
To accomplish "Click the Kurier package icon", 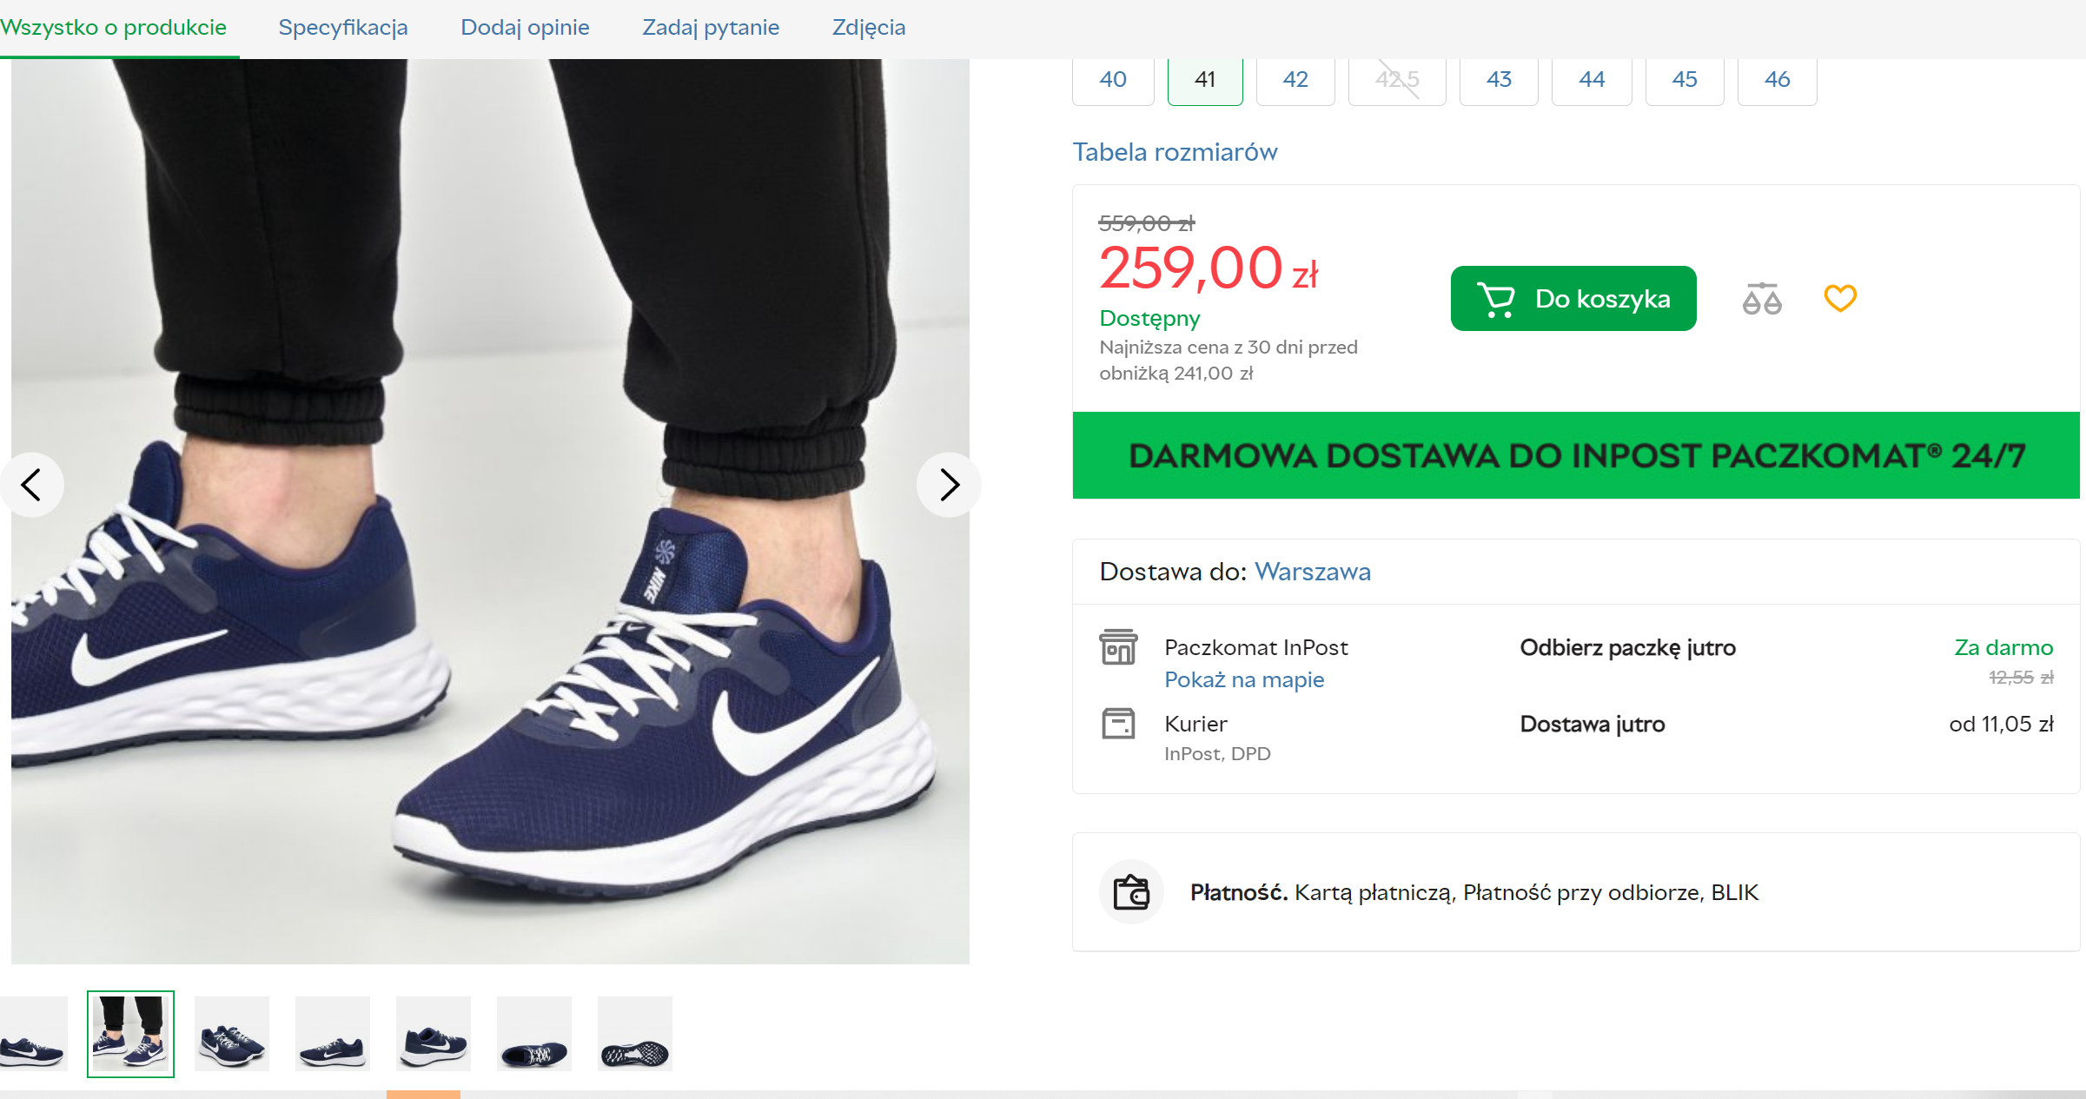I will coord(1118,724).
